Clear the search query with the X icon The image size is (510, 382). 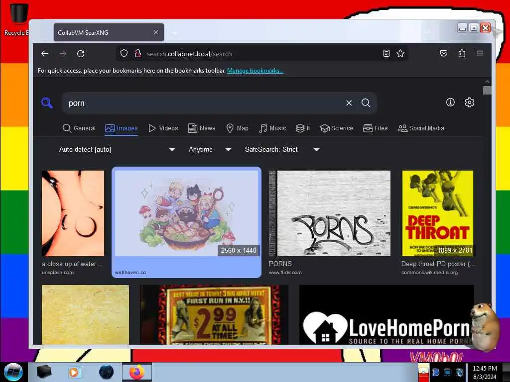tap(349, 103)
